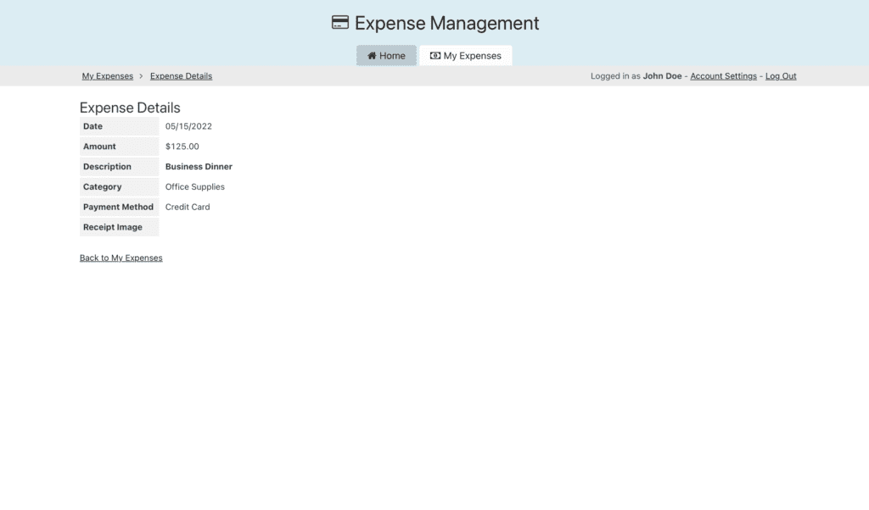Click the Office Supplies category value

[x=194, y=187]
